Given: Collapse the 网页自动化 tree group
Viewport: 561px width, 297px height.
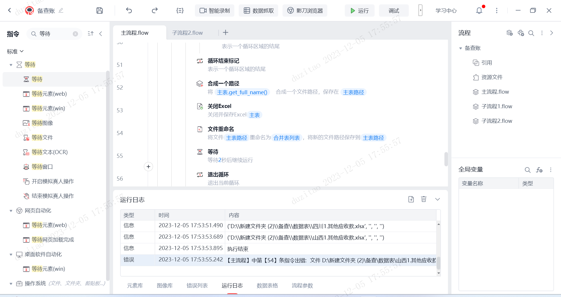Looking at the screenshot, I should (11, 211).
